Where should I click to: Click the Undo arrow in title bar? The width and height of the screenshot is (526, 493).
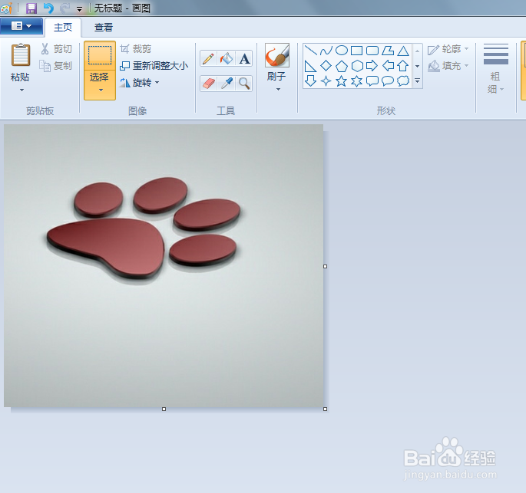[48, 8]
